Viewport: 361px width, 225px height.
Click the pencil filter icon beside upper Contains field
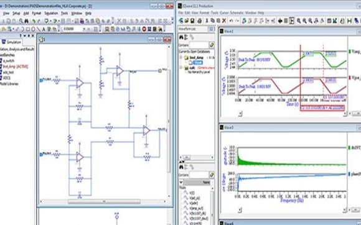point(212,45)
